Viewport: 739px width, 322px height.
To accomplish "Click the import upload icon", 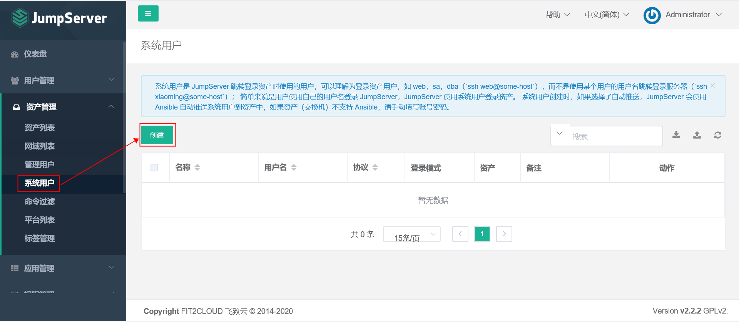I will tap(697, 135).
